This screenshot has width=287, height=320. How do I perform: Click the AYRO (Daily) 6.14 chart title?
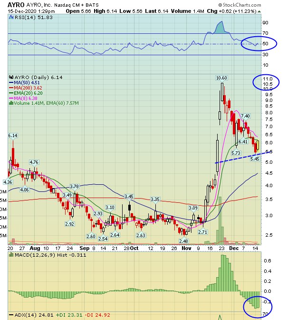click(x=38, y=77)
